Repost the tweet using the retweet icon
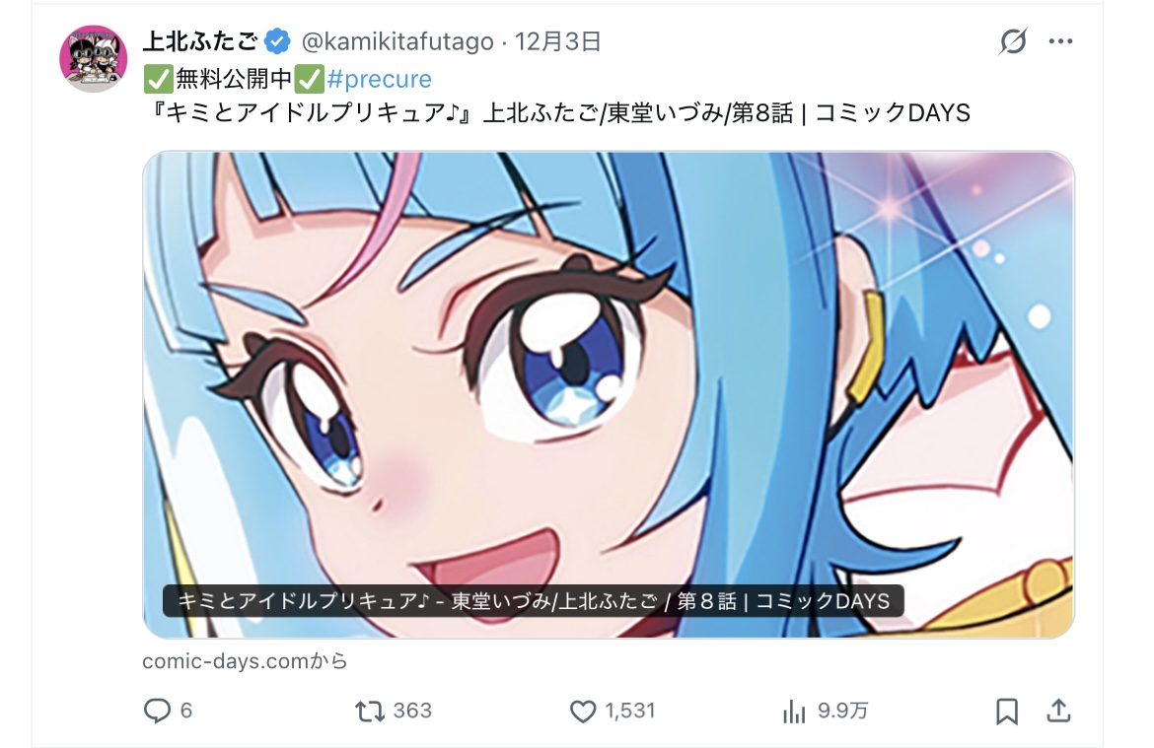This screenshot has width=1154, height=748. coord(370,711)
